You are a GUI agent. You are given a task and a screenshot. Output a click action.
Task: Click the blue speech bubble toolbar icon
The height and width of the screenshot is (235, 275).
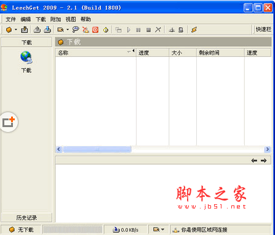76,30
